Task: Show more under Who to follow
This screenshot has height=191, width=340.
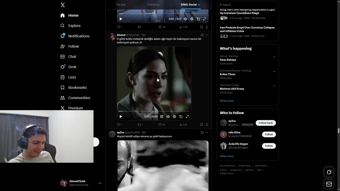Action: pos(227,156)
